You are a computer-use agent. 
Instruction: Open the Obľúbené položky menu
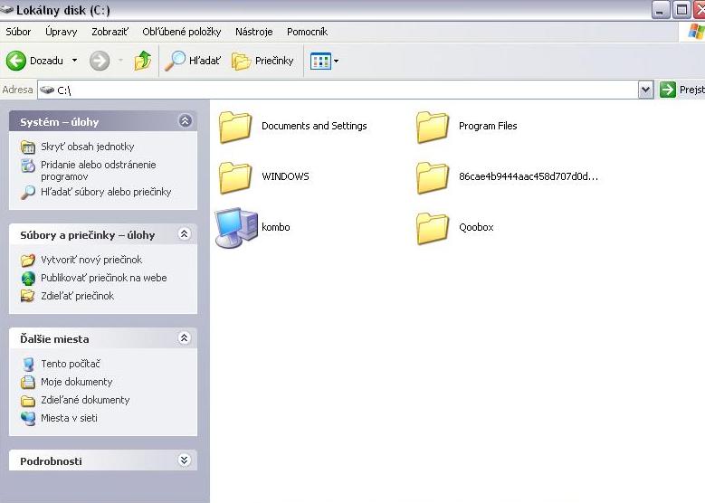click(x=182, y=32)
